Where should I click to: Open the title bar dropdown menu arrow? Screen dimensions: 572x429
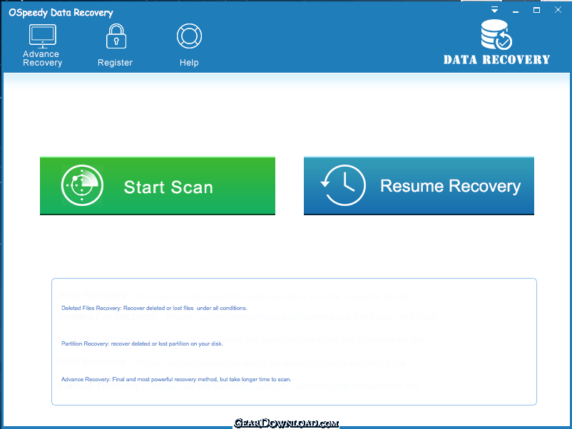point(494,10)
